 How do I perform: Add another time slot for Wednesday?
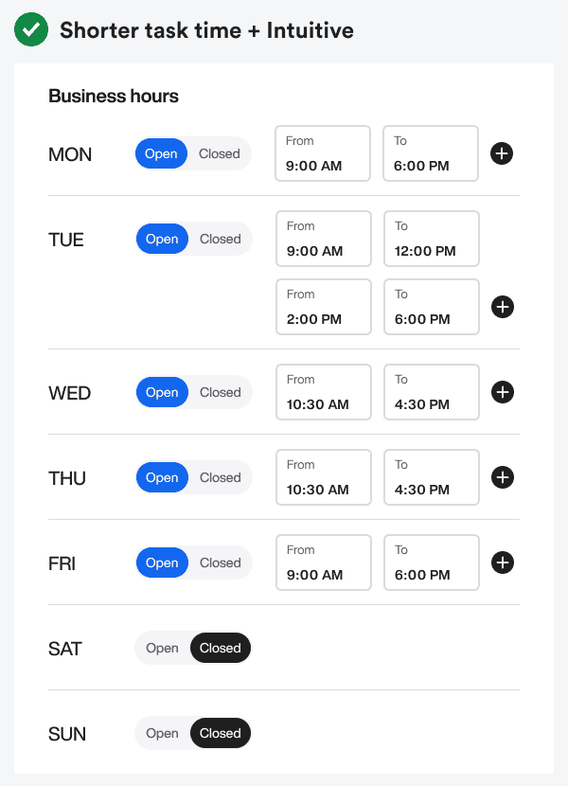point(503,392)
